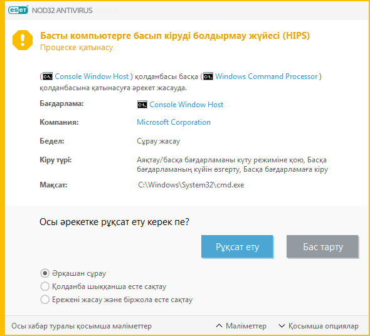The width and height of the screenshot is (370, 336).
Task: Click the ESET logo in the header
Action: (x=18, y=10)
